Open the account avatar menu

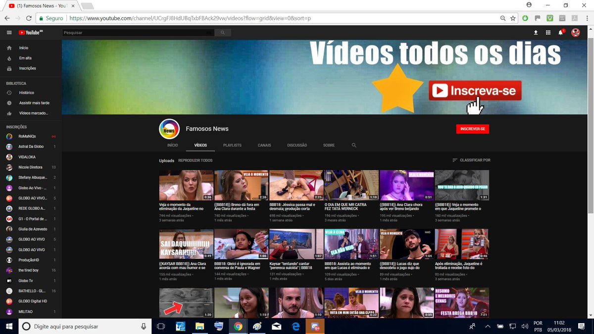(575, 33)
